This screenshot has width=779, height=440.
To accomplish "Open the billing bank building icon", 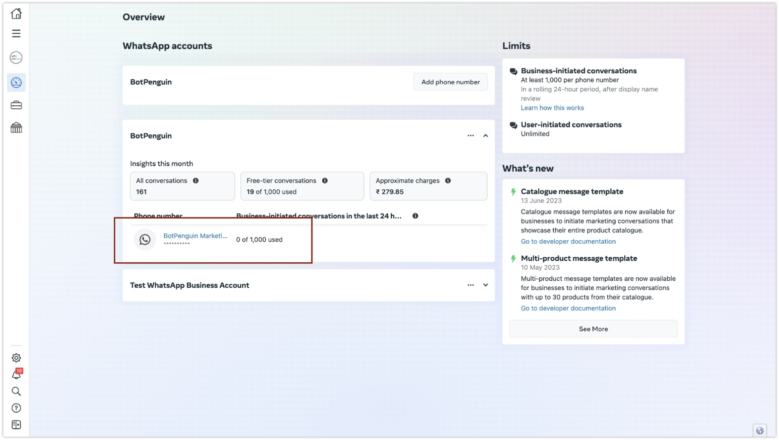I will point(16,128).
